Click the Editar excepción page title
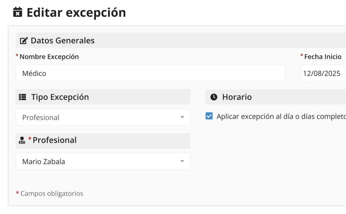This screenshot has width=346, height=214. (76, 12)
